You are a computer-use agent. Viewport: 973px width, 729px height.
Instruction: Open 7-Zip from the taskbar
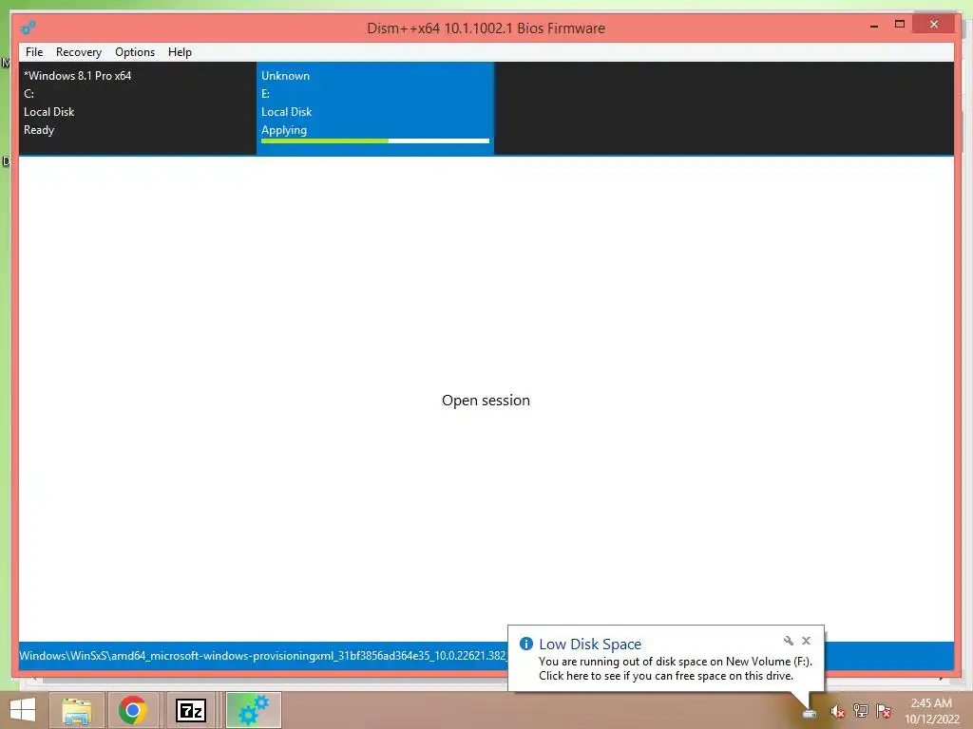[x=190, y=710]
